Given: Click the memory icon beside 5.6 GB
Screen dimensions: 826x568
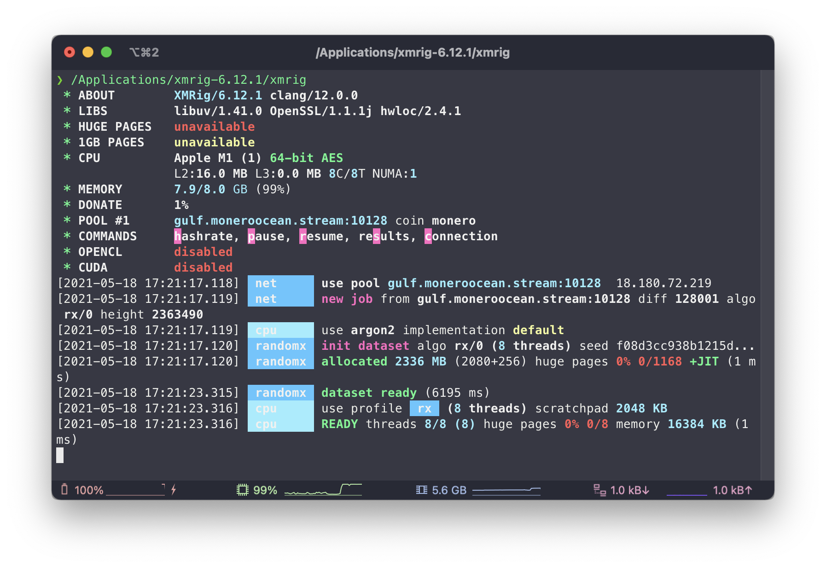Looking at the screenshot, I should [421, 490].
